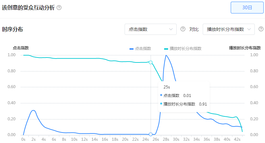
Task: Click help icon beside 该创意的受众互动分析 title
Action: tap(59, 8)
